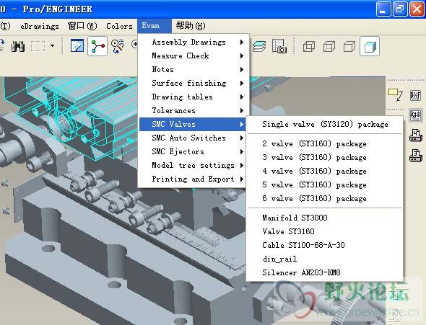Enable shaded display mode cube
Screen dimensions: 426x325
pyautogui.click(x=370, y=46)
